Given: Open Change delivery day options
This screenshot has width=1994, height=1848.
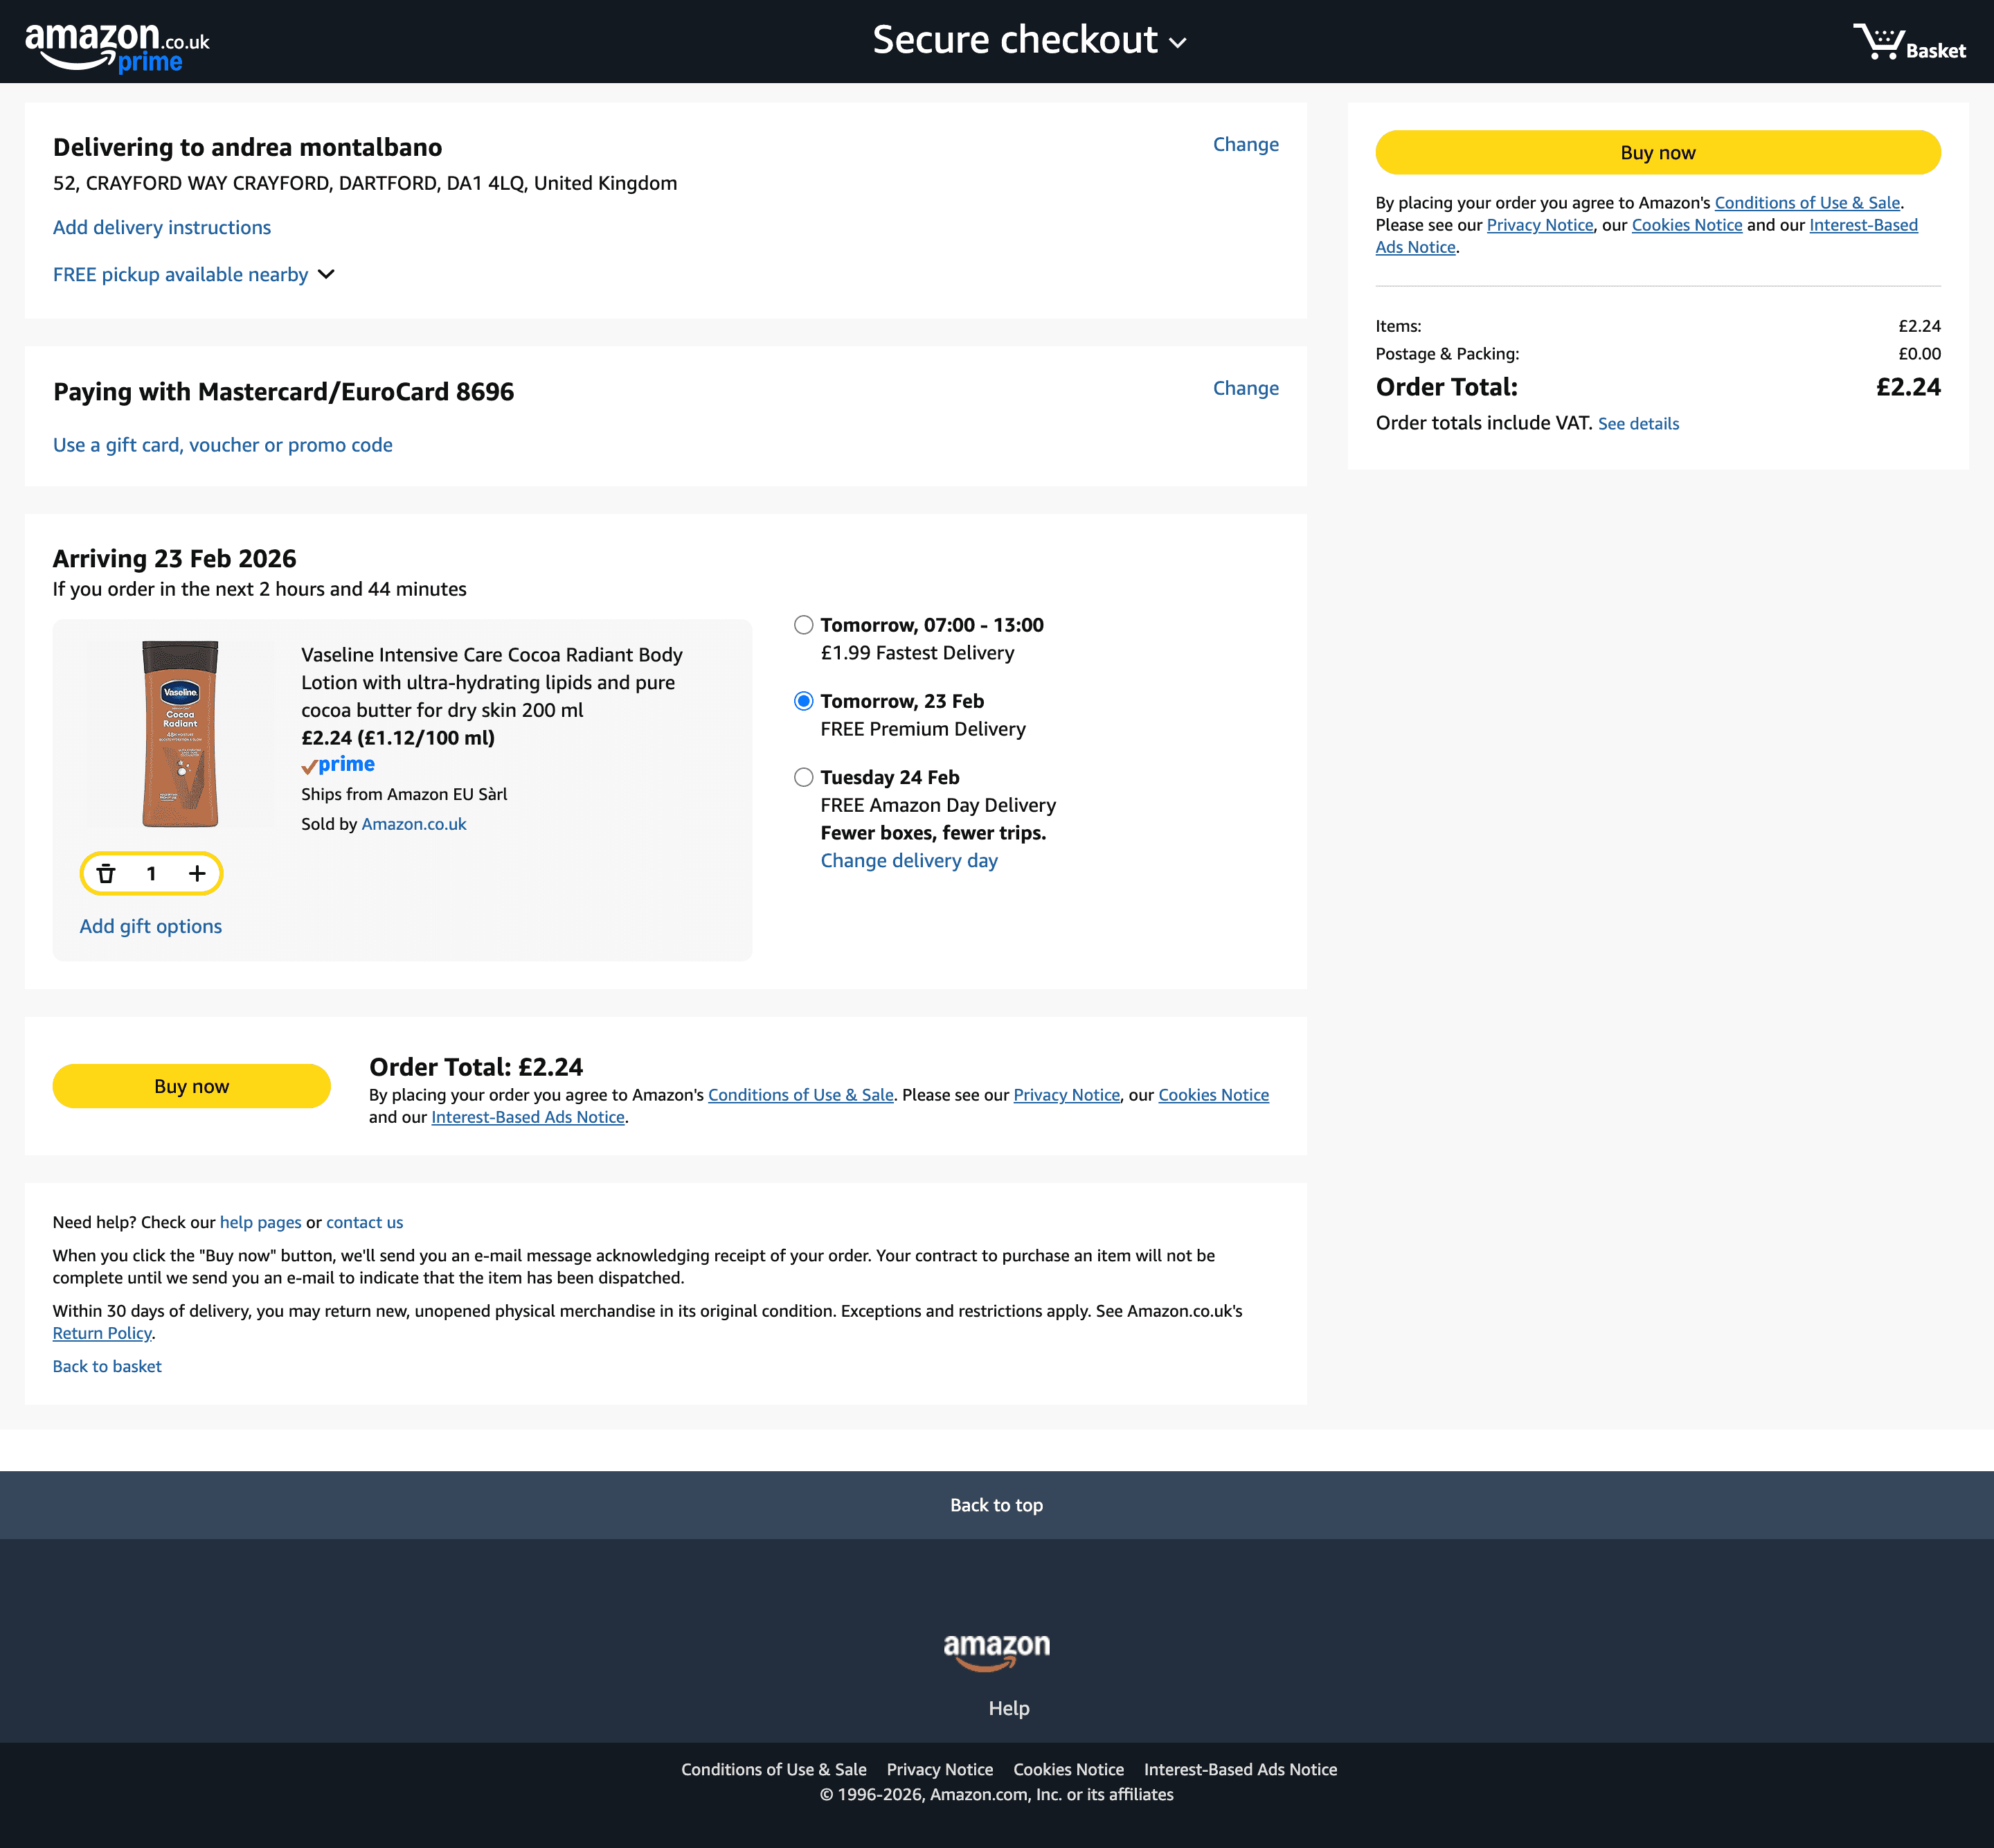Looking at the screenshot, I should point(908,861).
